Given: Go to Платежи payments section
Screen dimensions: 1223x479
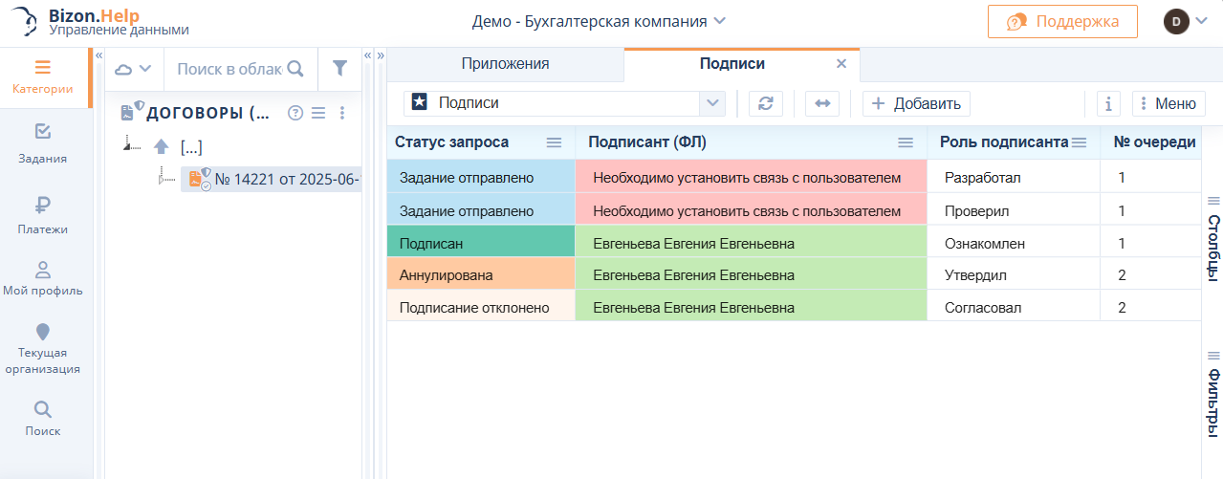Looking at the screenshot, I should click(42, 214).
